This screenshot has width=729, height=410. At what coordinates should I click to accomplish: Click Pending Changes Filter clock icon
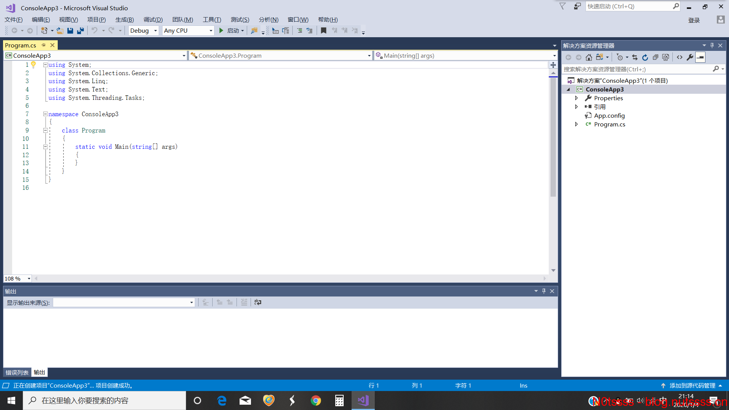[620, 57]
